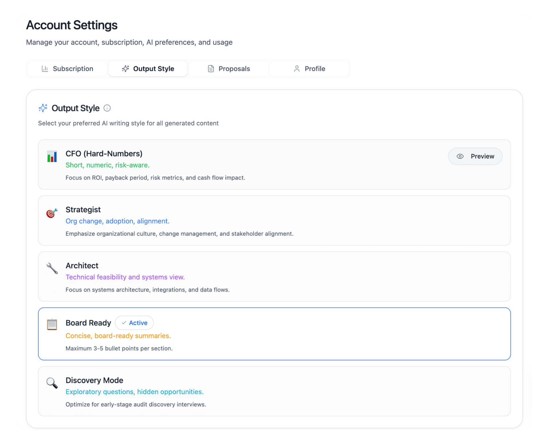This screenshot has height=444, width=549.
Task: Open the Subscription tab
Action: (67, 69)
